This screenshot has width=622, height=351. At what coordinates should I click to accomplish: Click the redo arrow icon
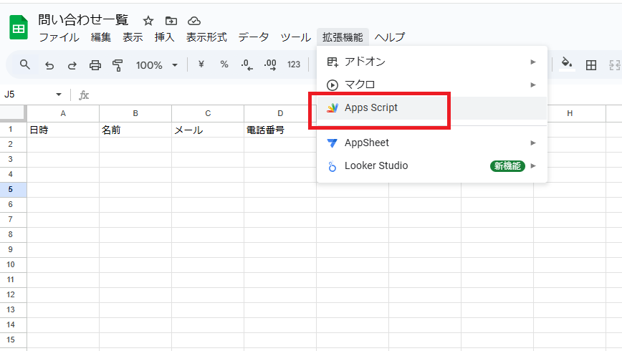tap(72, 65)
